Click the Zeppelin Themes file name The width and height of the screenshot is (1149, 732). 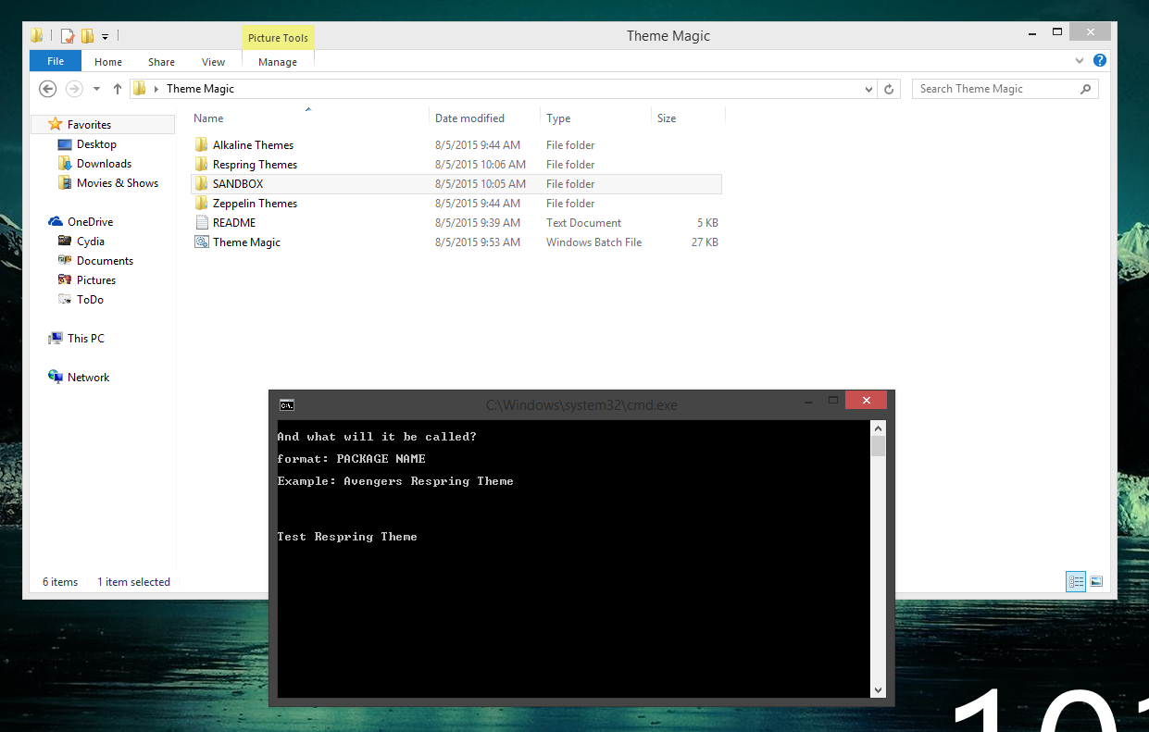click(x=255, y=204)
